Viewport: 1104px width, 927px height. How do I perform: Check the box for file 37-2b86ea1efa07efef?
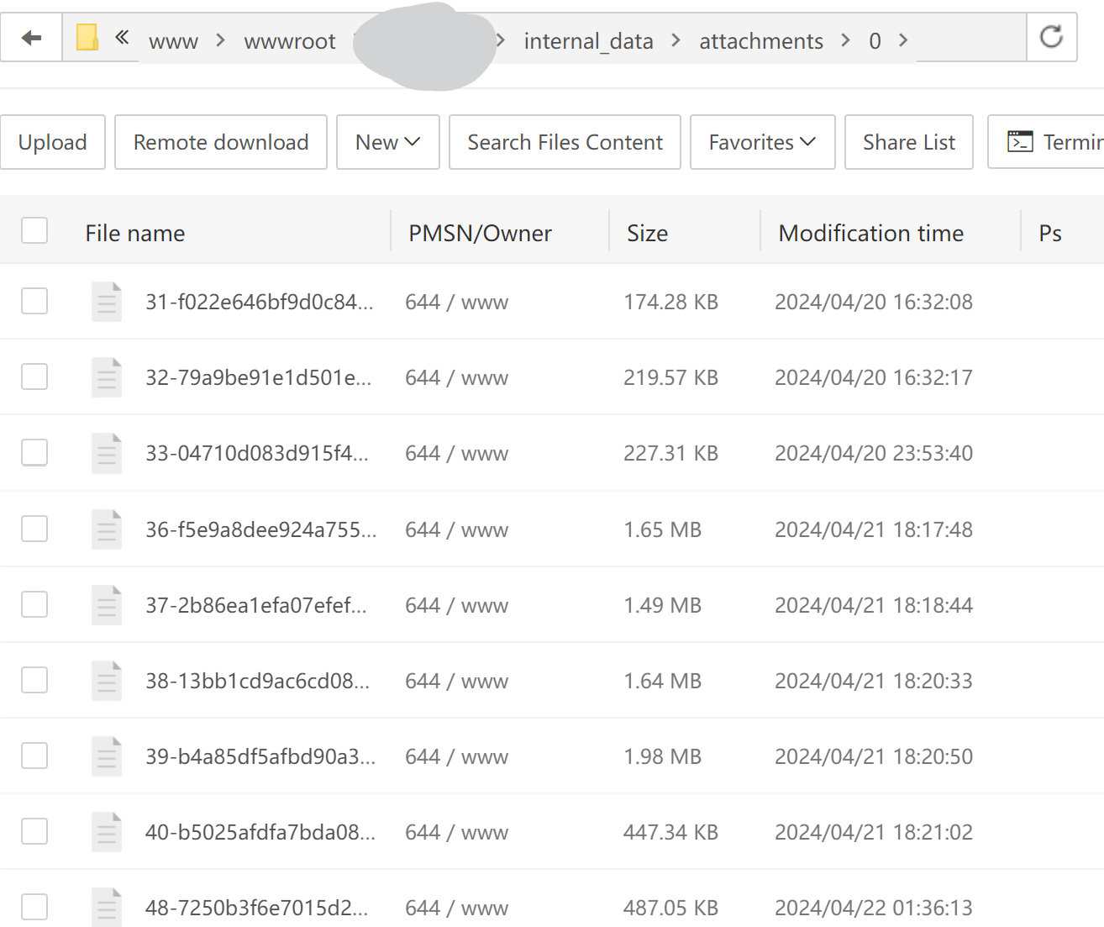click(x=34, y=604)
